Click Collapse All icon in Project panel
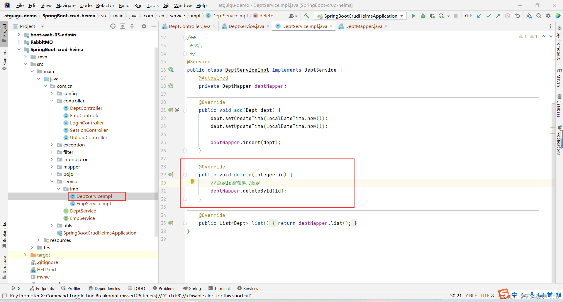The height and width of the screenshot is (302, 563). pyautogui.click(x=132, y=26)
